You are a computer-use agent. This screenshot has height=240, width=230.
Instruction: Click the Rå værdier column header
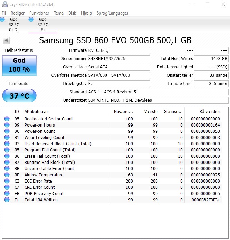tap(203, 112)
